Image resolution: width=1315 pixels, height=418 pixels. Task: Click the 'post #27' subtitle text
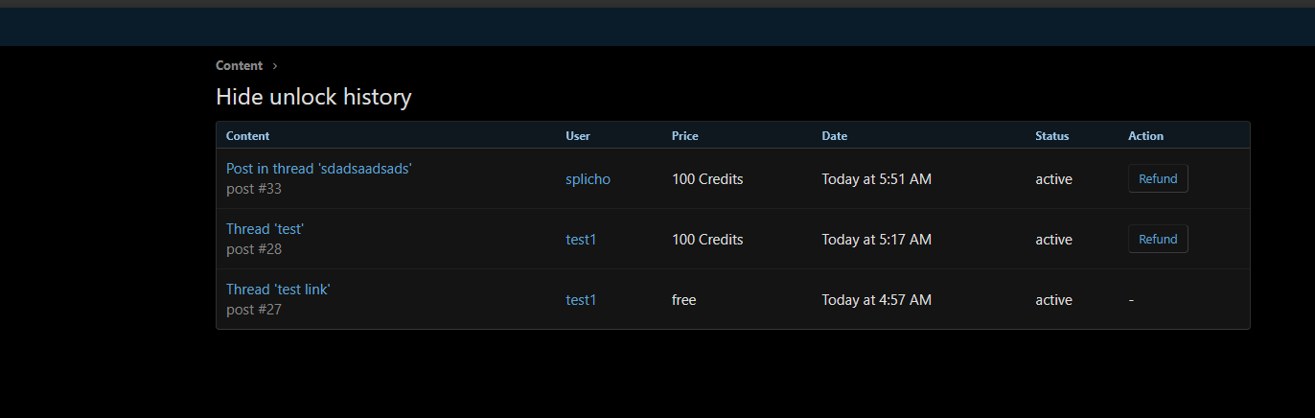click(254, 310)
